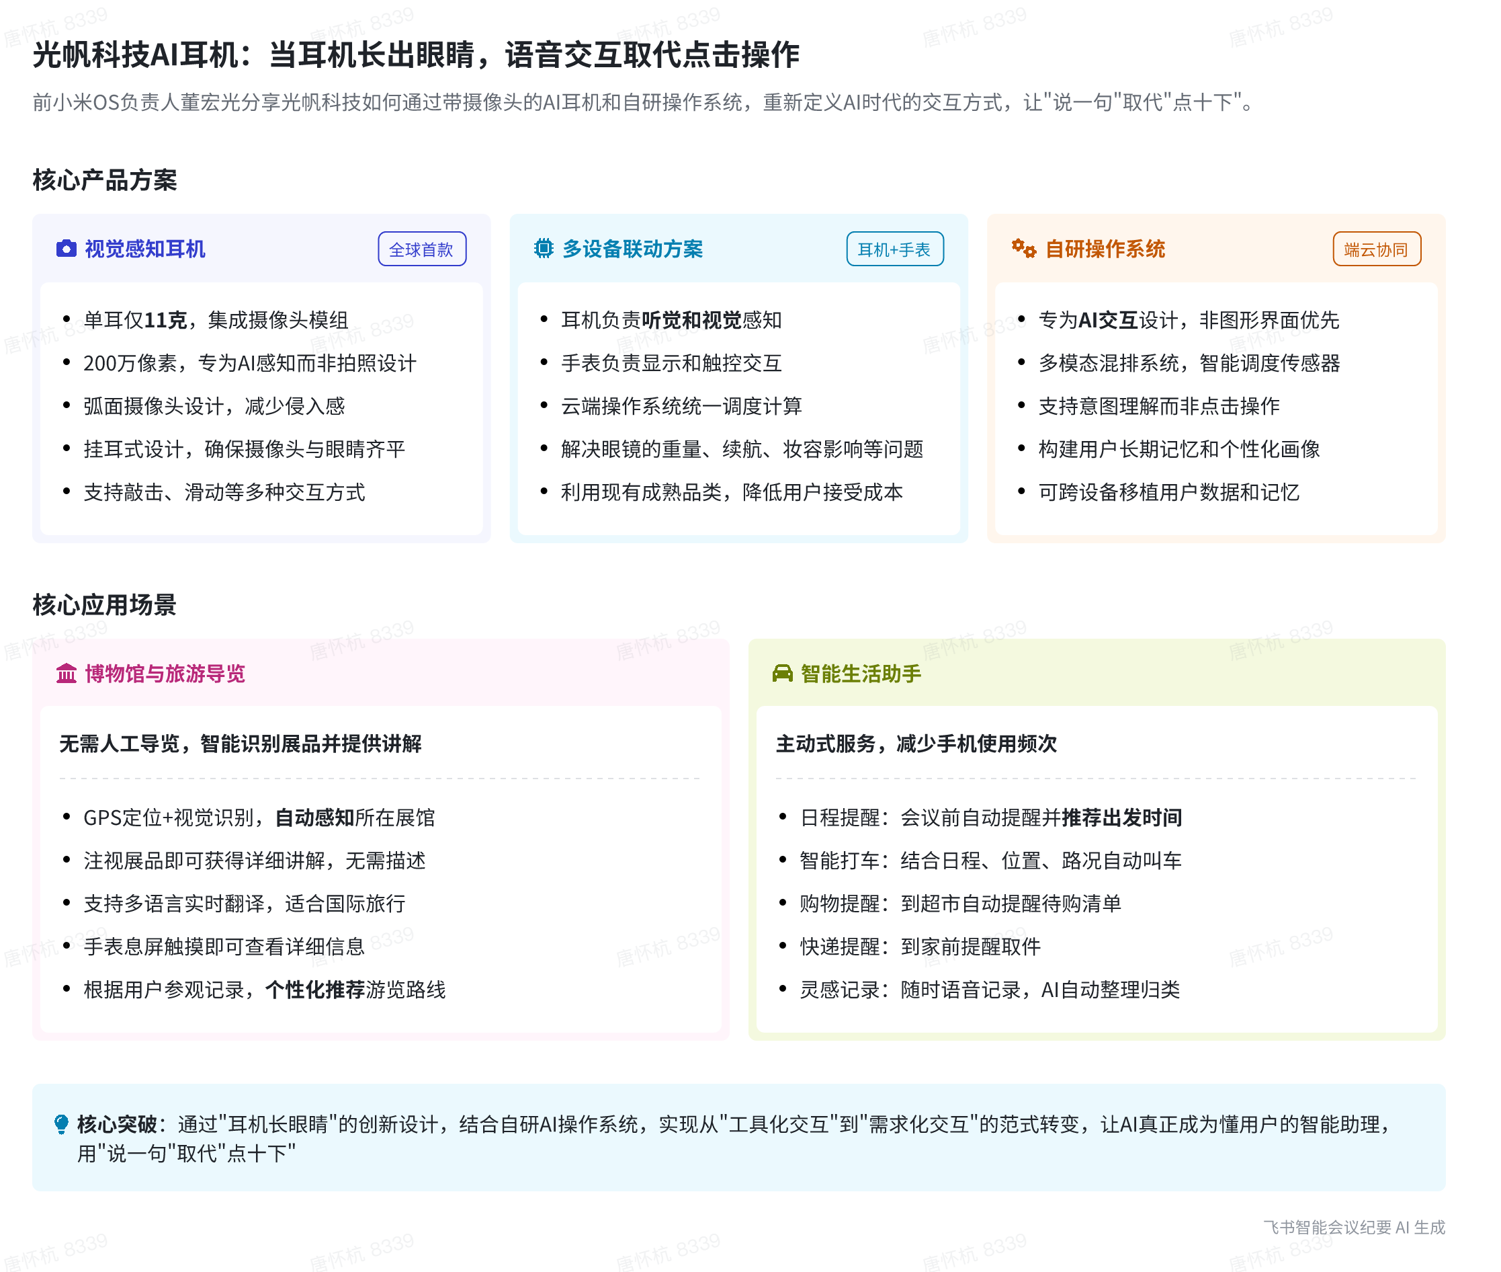This screenshot has height=1272, width=1501.
Task: Click the camera icon beside 视觉感知耳机
Action: pyautogui.click(x=67, y=249)
